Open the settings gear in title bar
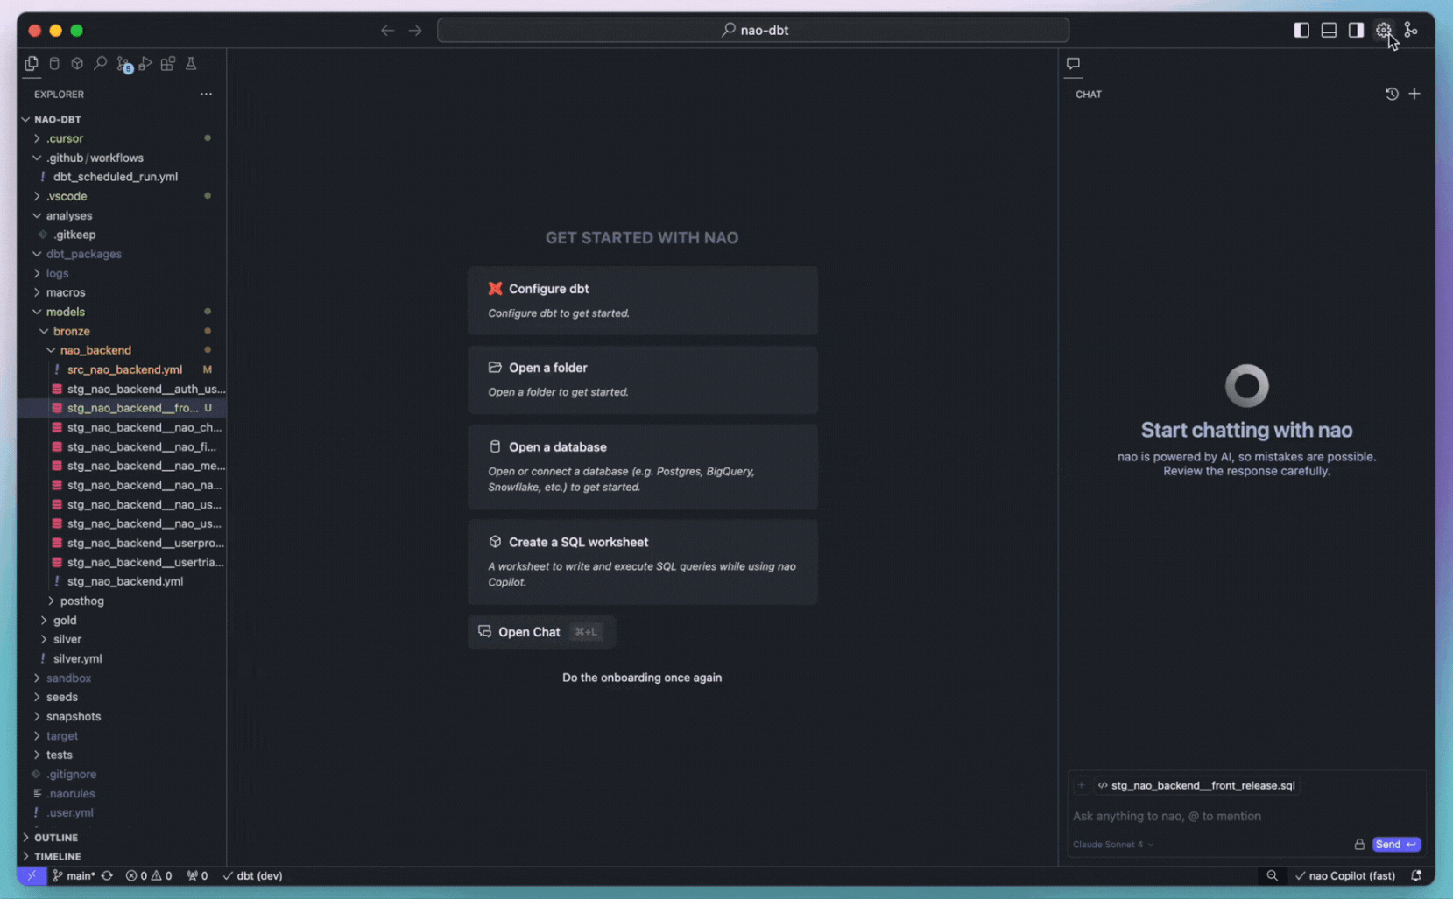This screenshot has height=899, width=1453. [x=1383, y=30]
